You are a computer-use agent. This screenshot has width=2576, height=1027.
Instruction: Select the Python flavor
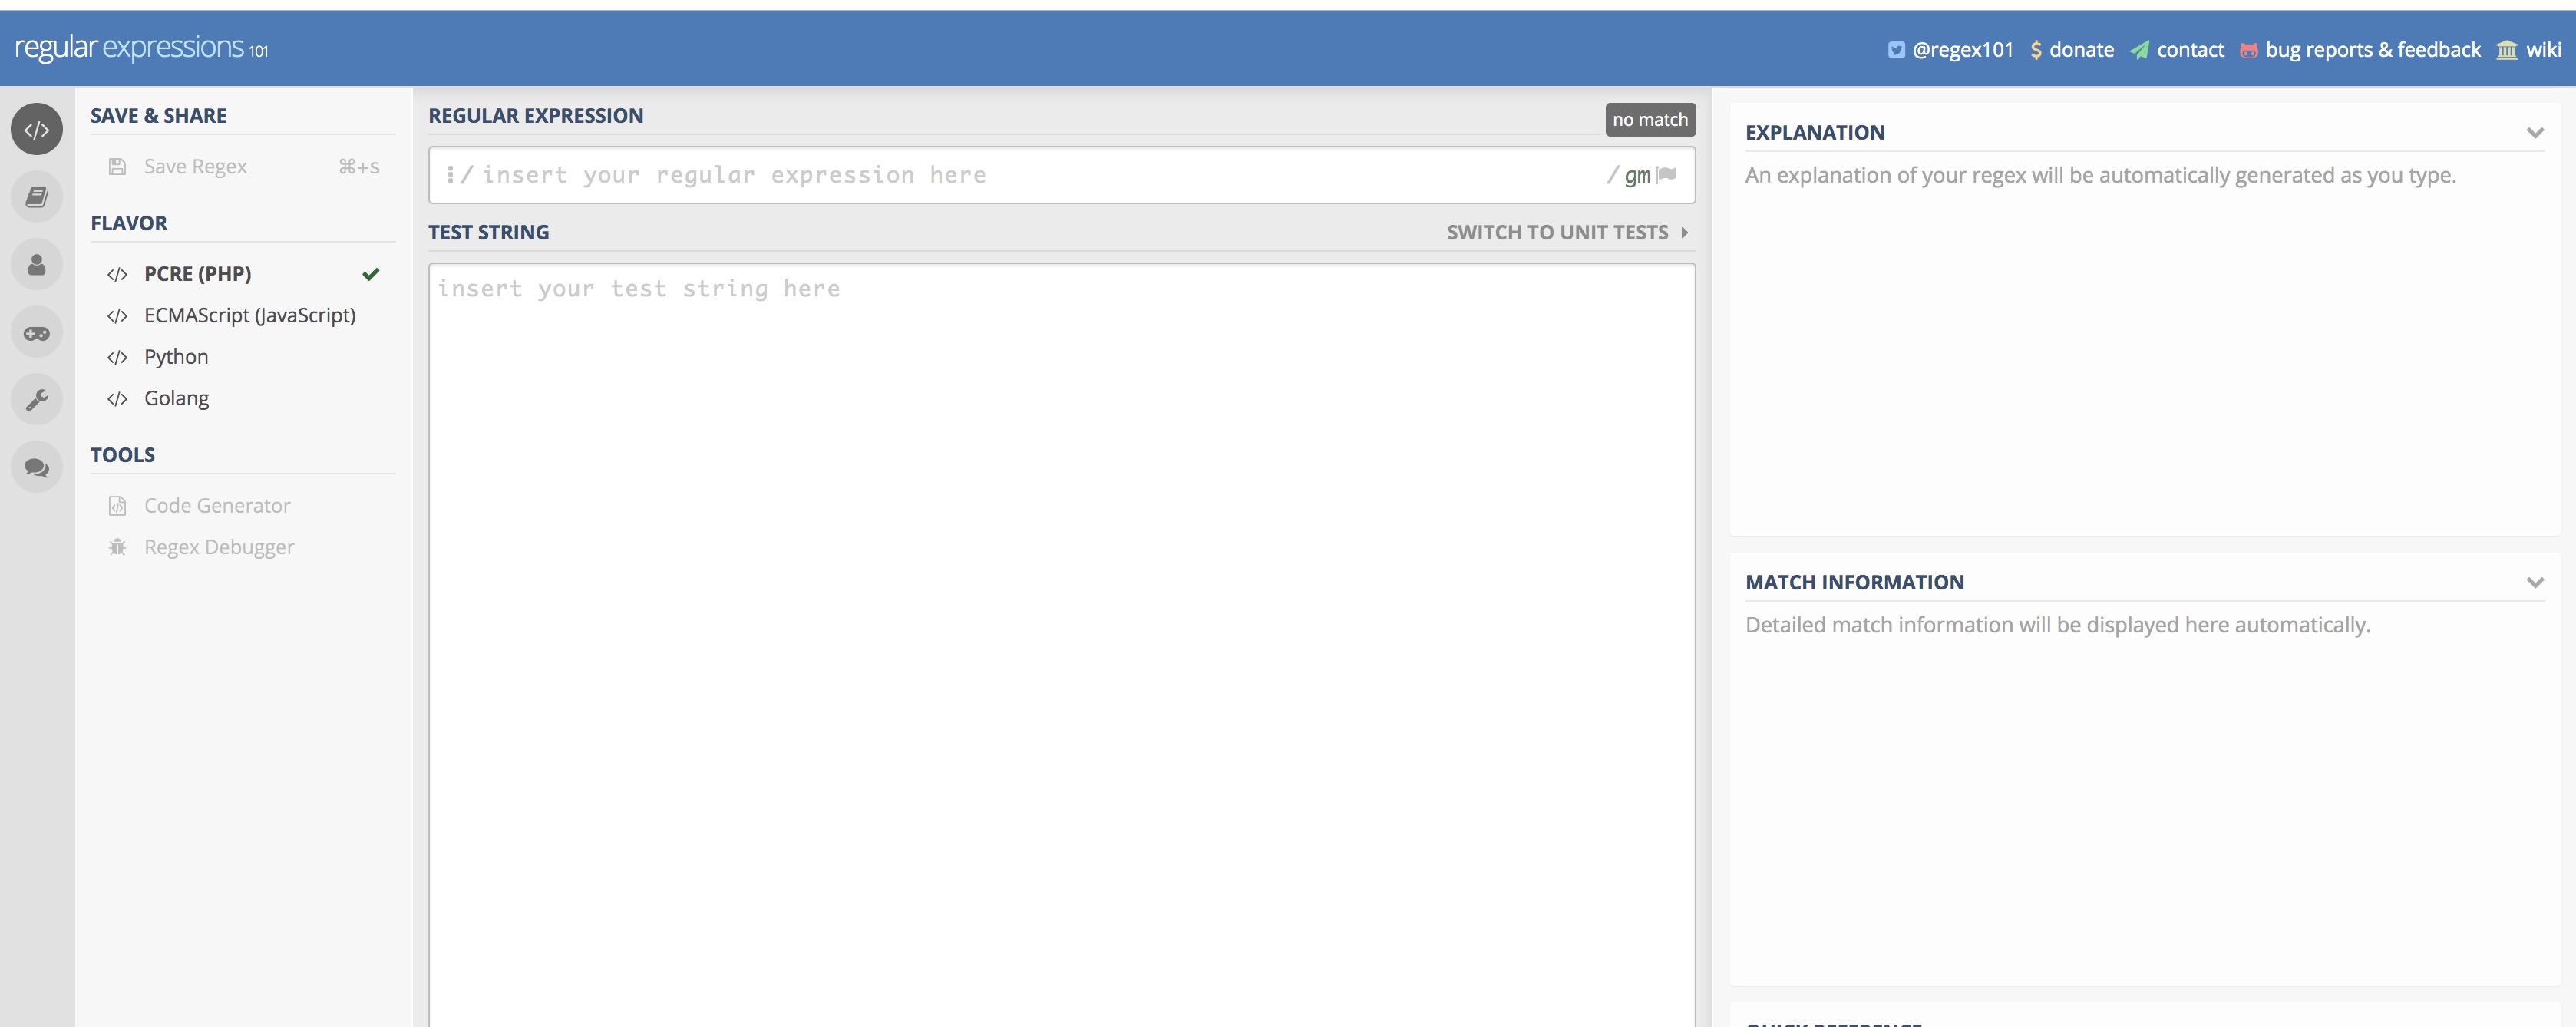point(176,357)
